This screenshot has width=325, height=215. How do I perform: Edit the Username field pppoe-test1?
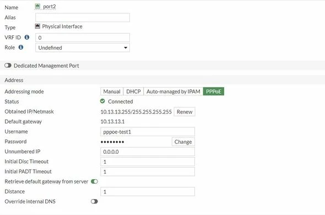click(x=148, y=132)
